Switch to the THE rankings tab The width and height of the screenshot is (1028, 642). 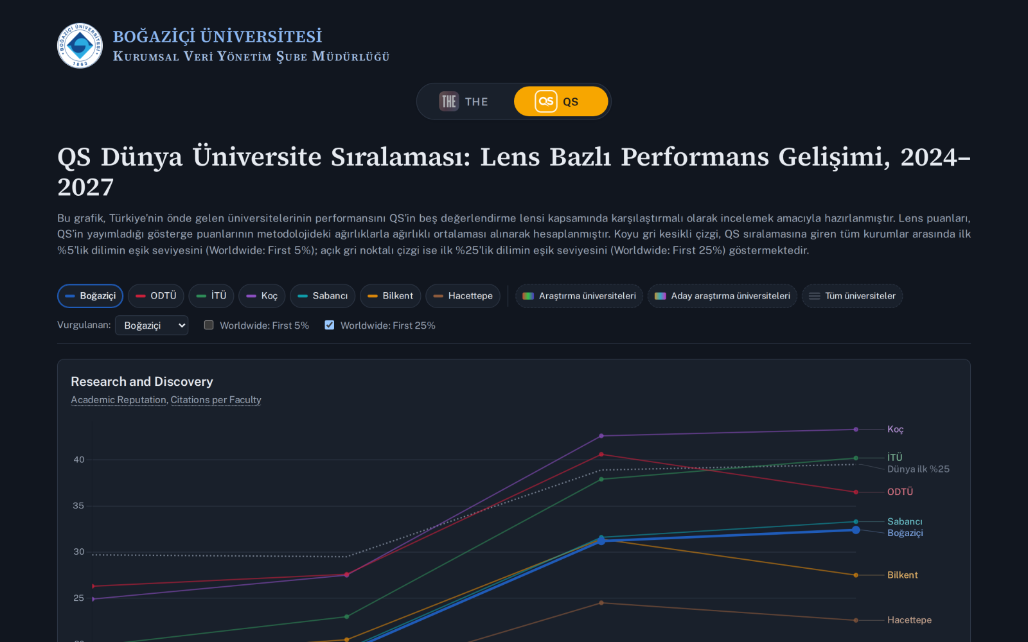tap(465, 101)
